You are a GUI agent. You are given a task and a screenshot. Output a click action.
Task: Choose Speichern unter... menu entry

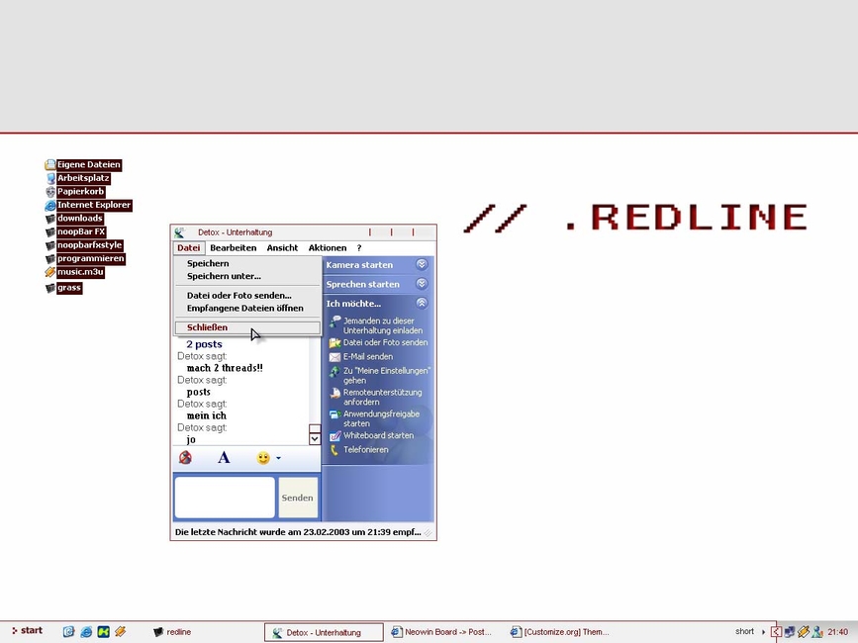coord(247,276)
